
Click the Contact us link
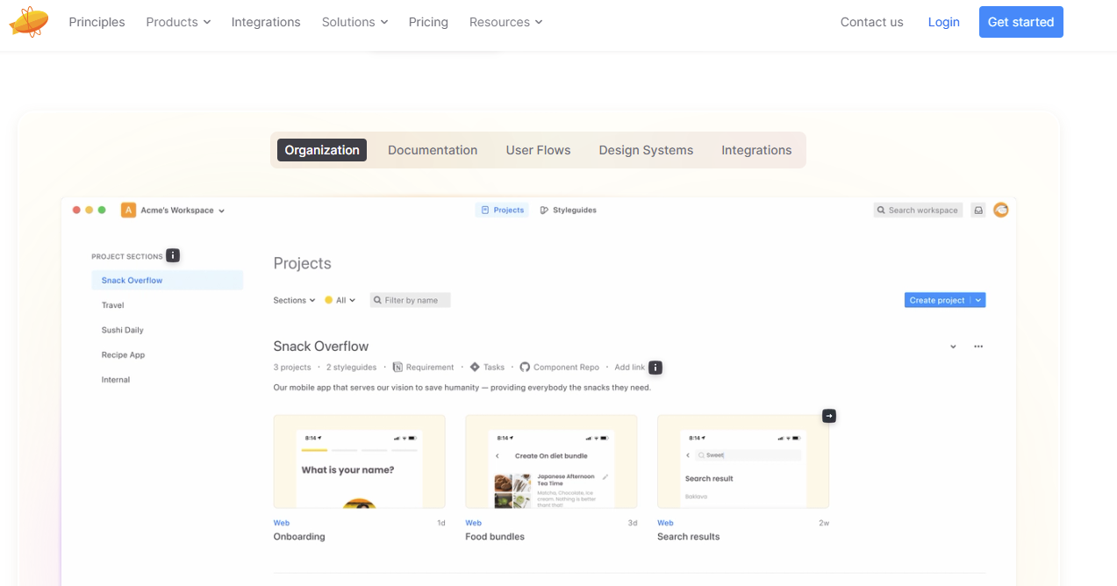(871, 22)
